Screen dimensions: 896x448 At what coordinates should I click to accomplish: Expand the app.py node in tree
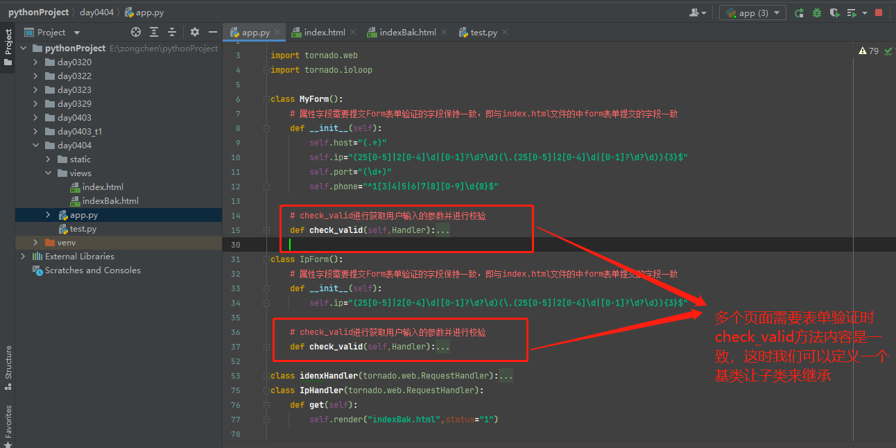48,215
